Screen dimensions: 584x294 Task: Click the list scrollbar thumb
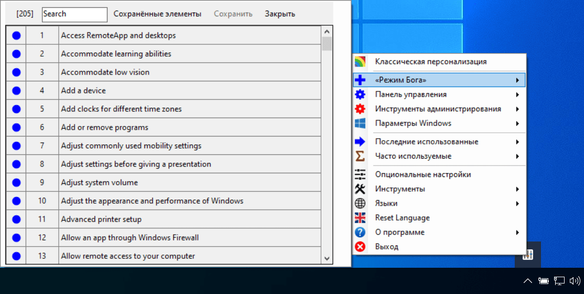point(327,44)
